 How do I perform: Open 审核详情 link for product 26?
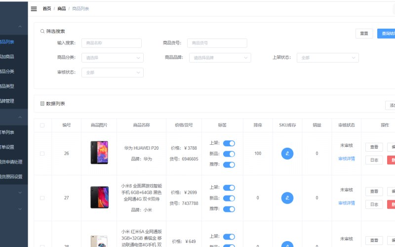click(347, 159)
